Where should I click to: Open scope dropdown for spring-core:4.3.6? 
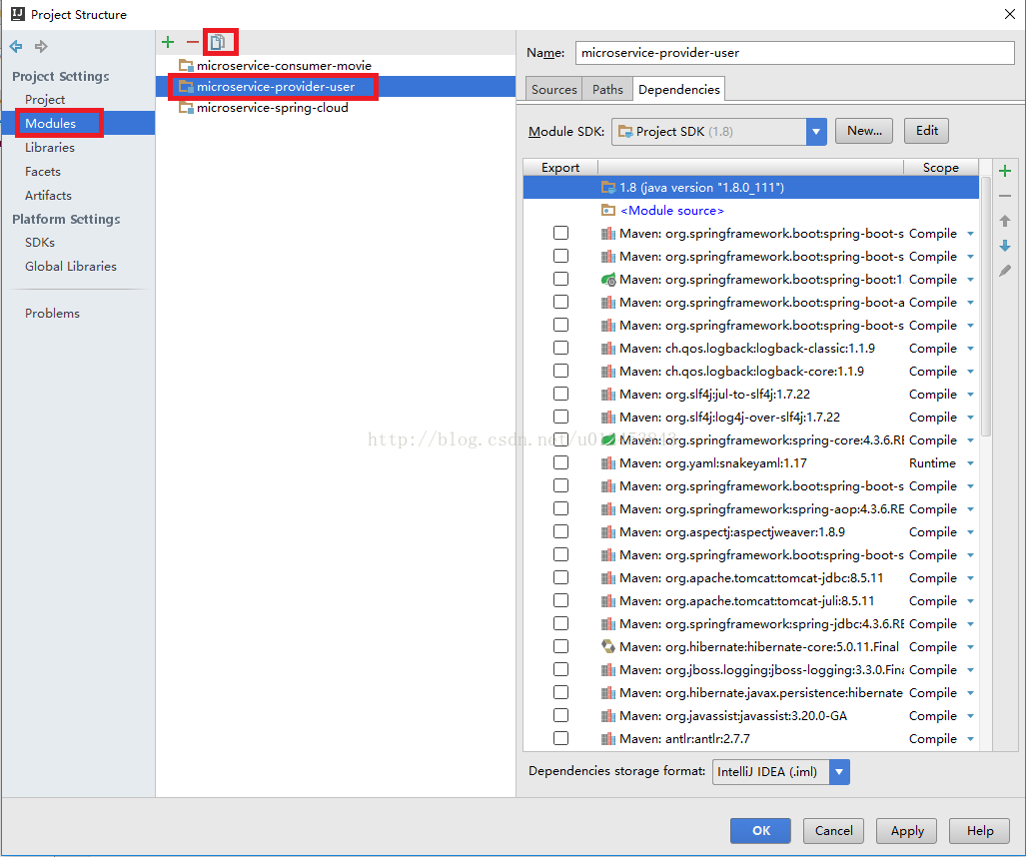(x=970, y=440)
